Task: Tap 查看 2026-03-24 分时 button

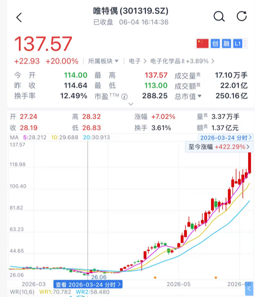Action: (88, 285)
